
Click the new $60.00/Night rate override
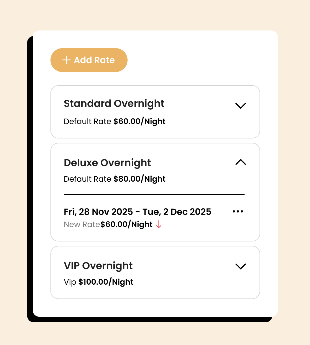(126, 224)
